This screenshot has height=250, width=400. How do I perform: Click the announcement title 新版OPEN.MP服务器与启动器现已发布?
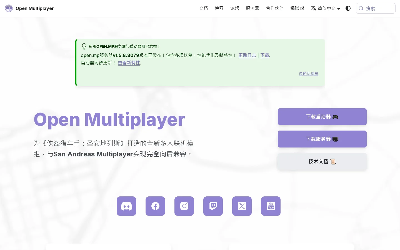point(124,46)
